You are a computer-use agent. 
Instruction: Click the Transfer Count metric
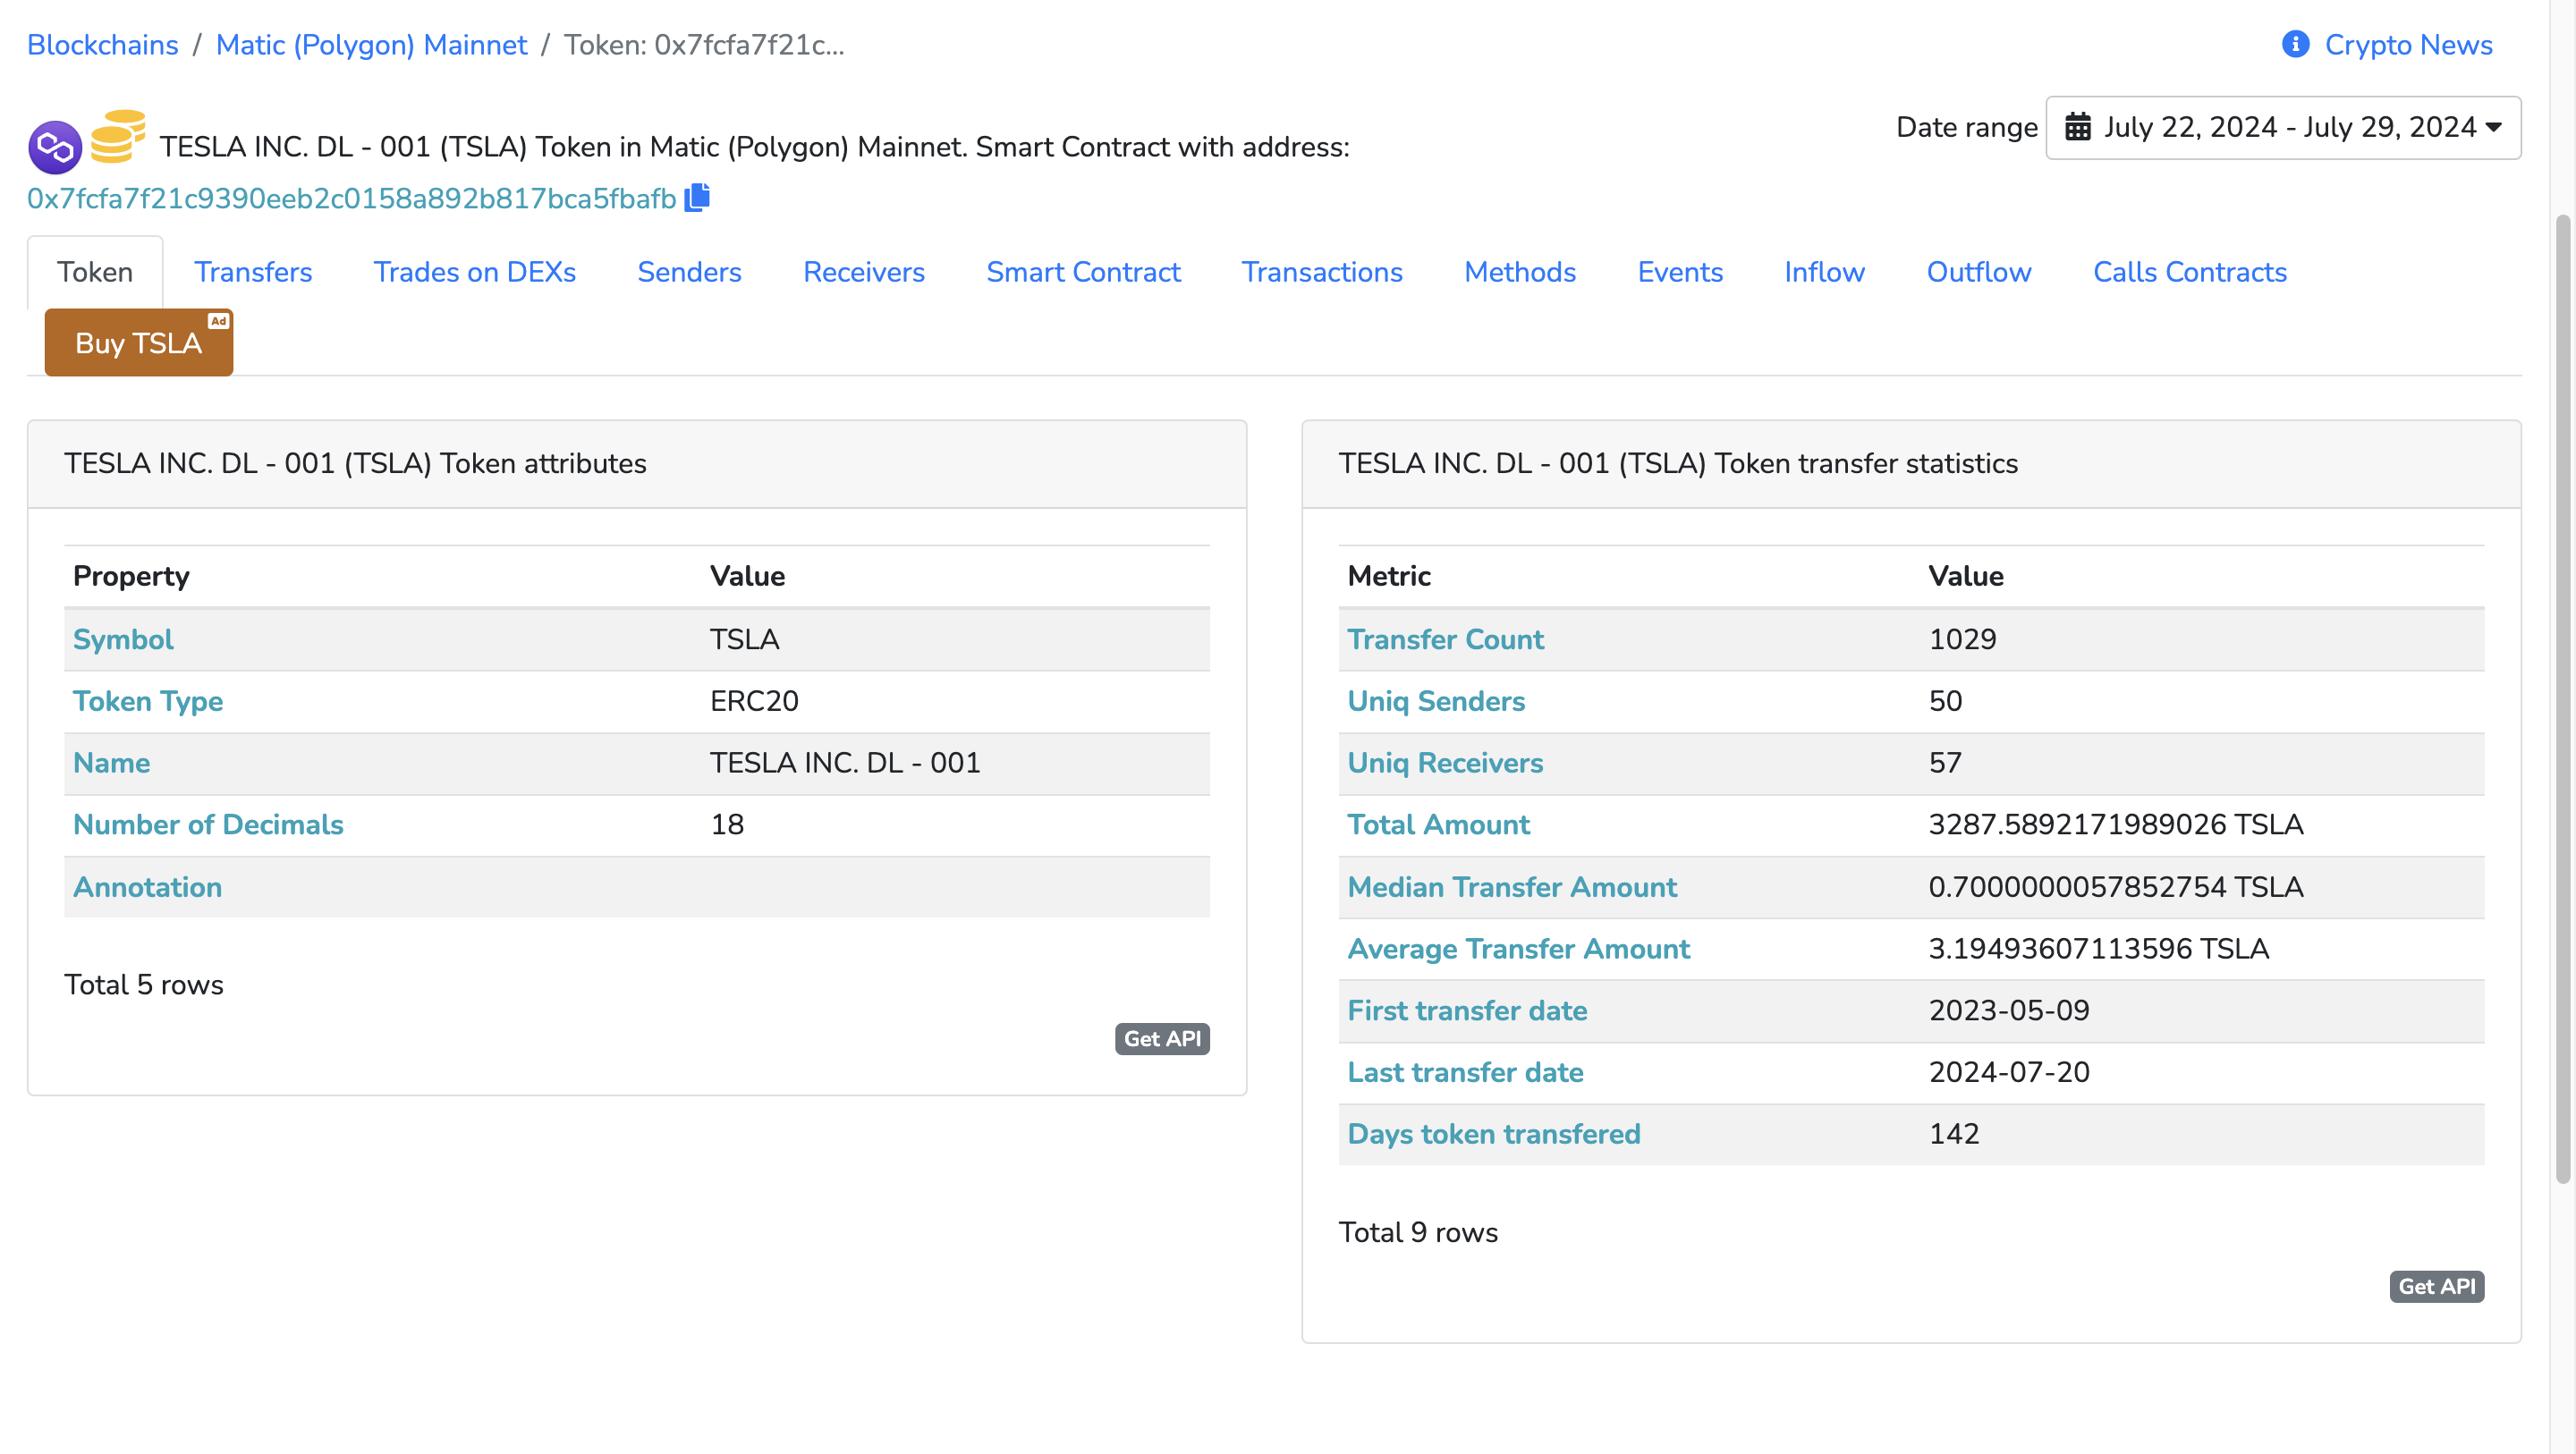click(x=1445, y=639)
